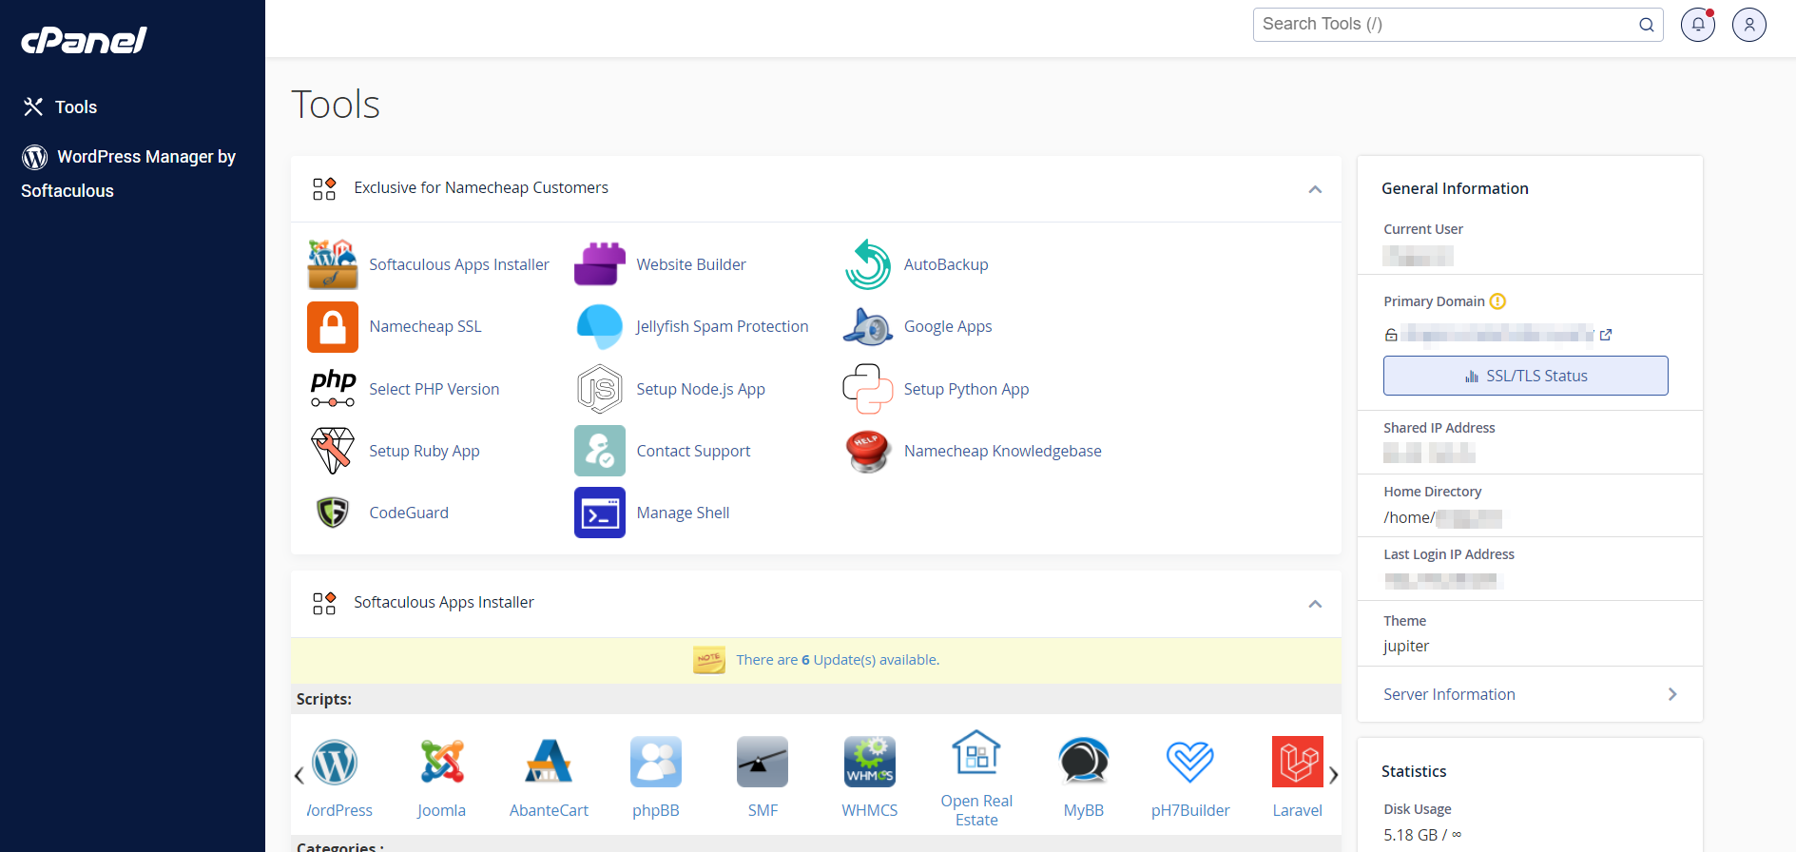Click the Jellyfish Spam Protection link
Screen dimensions: 1796x852
(x=722, y=326)
